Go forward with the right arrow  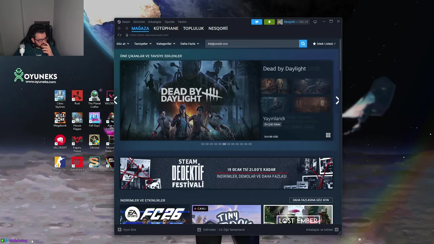126,28
